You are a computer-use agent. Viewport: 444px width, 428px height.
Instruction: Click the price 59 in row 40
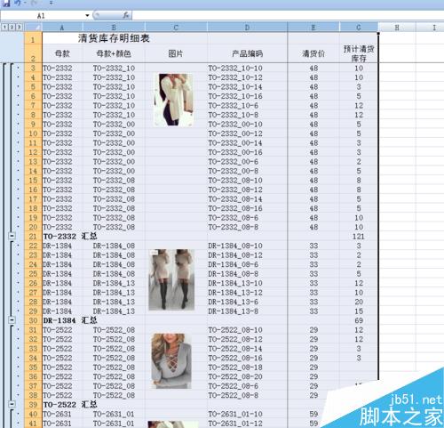coord(313,414)
